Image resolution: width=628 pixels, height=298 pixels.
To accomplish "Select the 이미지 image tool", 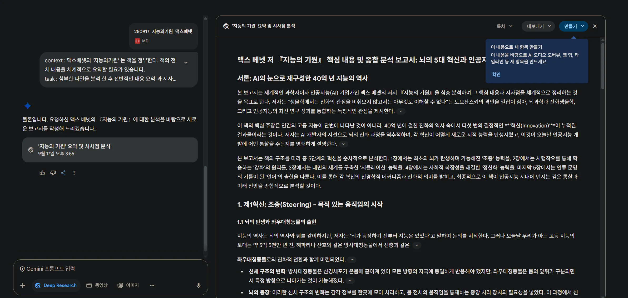I will coord(128,285).
